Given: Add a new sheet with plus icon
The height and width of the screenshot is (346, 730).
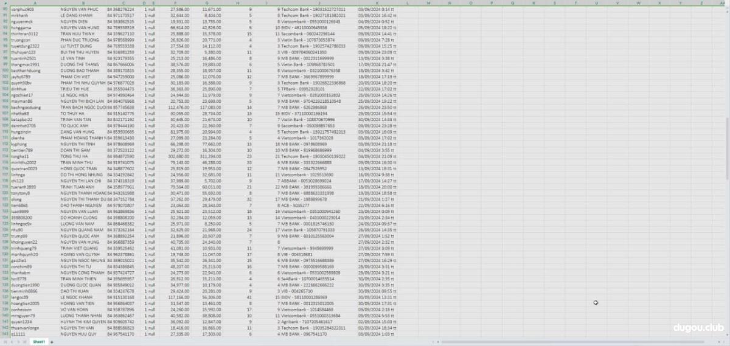Looking at the screenshot, I should [52, 342].
